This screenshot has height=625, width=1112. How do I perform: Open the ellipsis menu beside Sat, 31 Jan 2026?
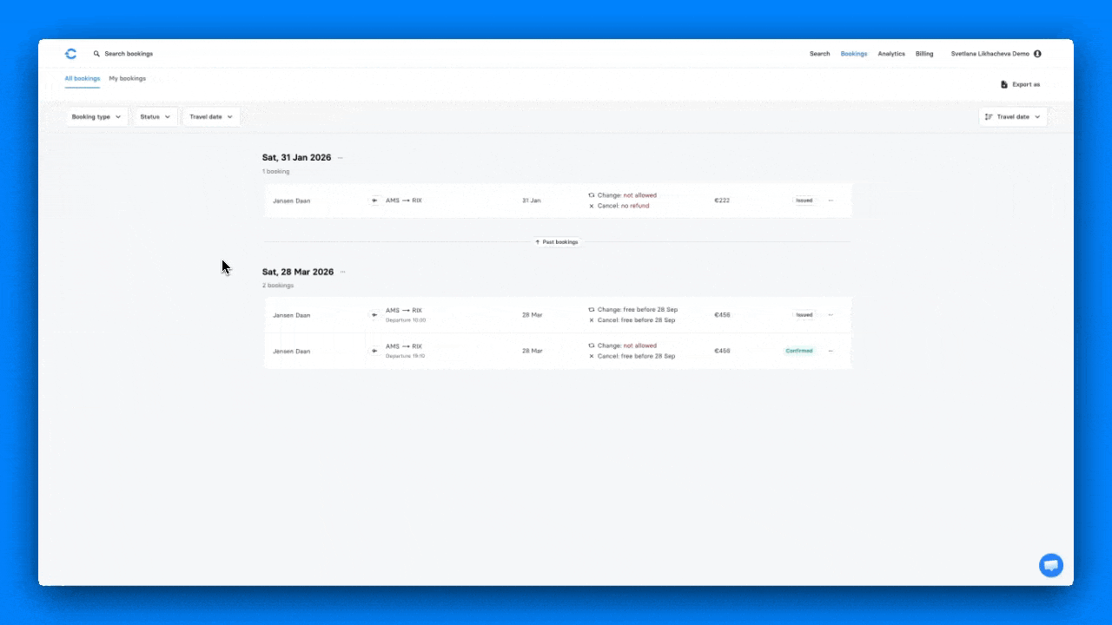341,157
